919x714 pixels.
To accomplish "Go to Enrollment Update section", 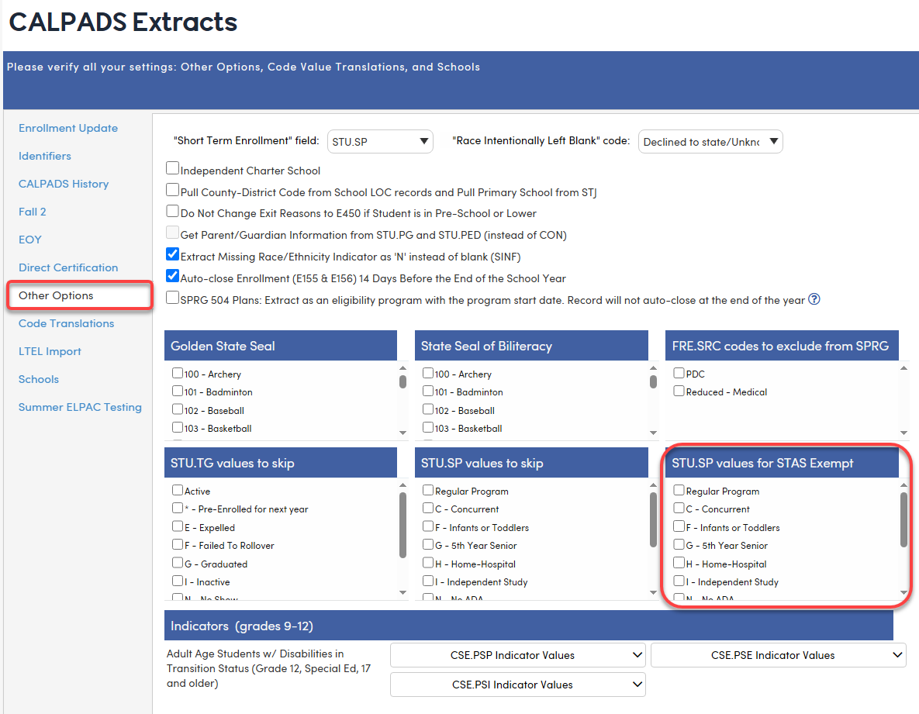I will point(68,128).
